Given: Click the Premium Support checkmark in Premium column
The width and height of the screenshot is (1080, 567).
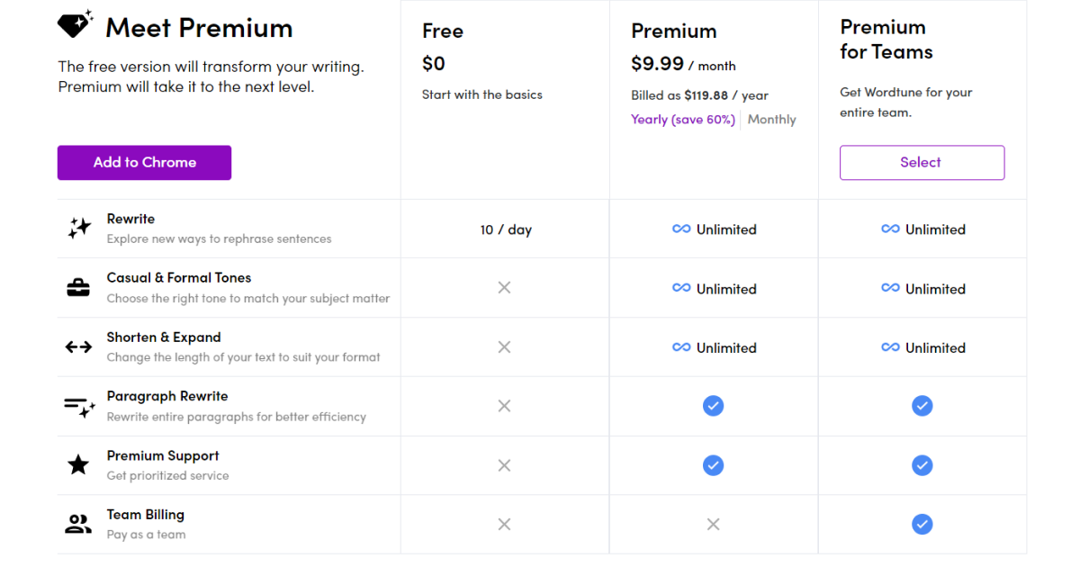Looking at the screenshot, I should click(713, 465).
